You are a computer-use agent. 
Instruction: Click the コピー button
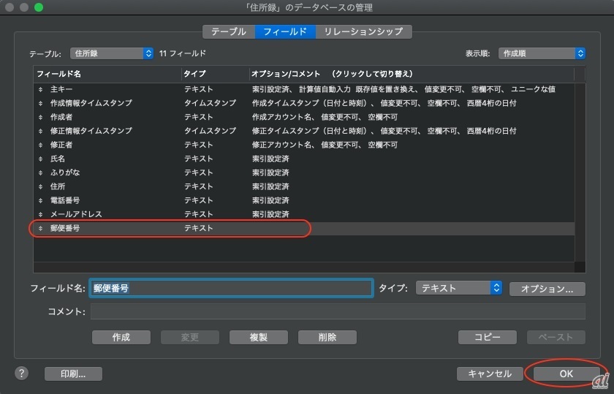[488, 337]
